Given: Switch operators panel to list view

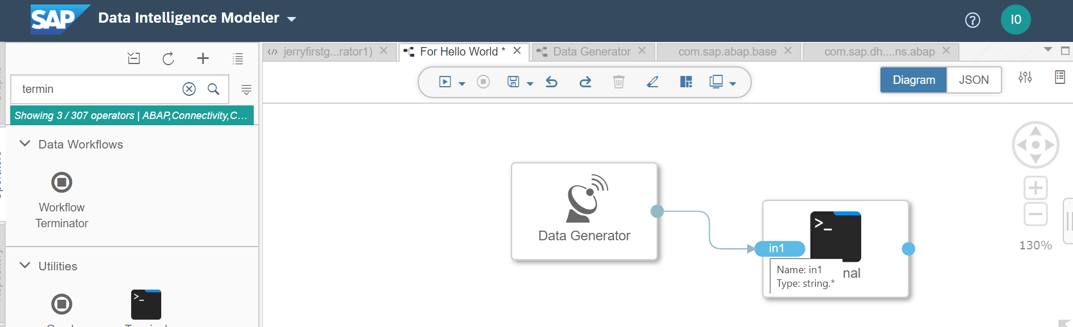Looking at the screenshot, I should point(238,58).
